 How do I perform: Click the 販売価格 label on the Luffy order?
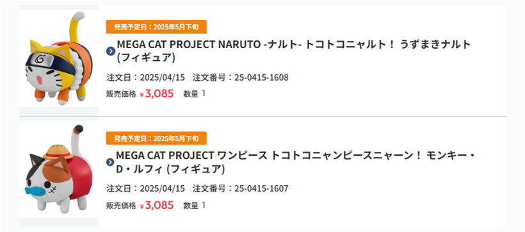121,205
